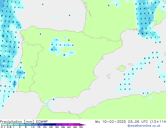Click the UTC forecast time 03..06 text
The image size is (166, 128).
point(134,121)
